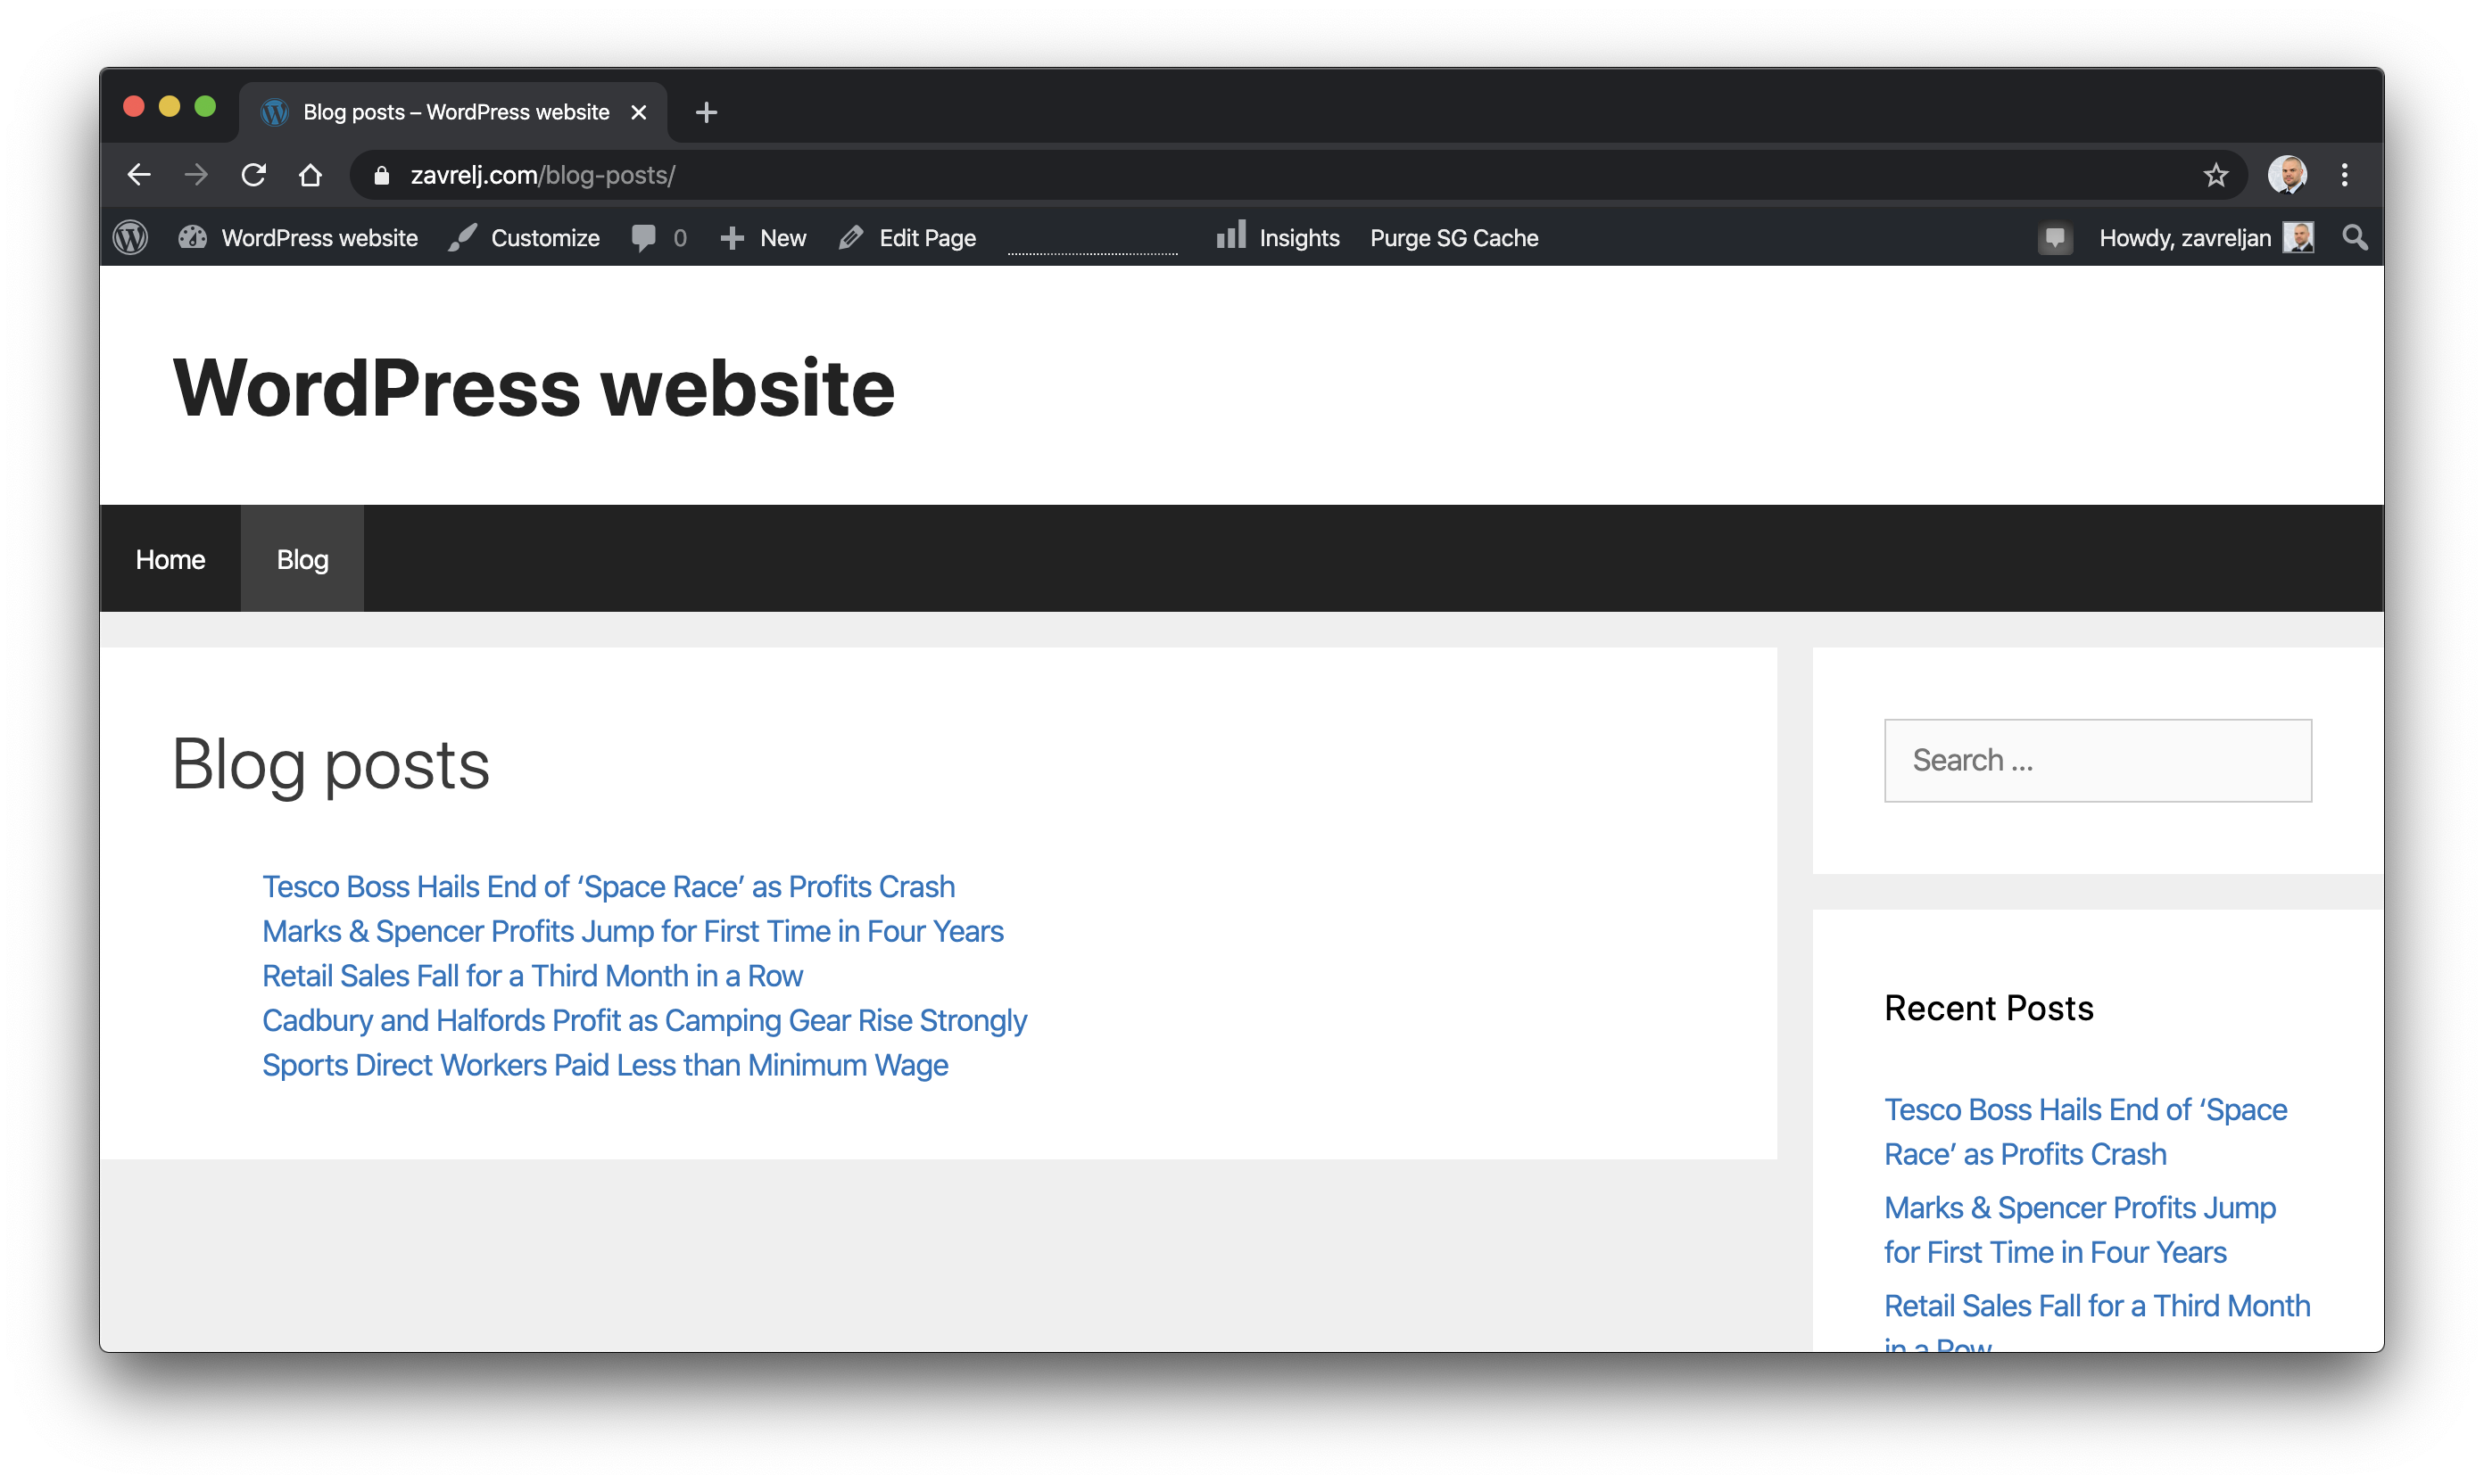Click into the Search field

[2097, 760]
